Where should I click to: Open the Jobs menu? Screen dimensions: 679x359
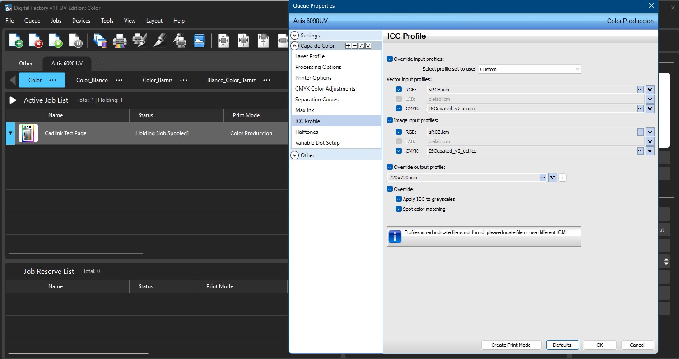click(56, 21)
